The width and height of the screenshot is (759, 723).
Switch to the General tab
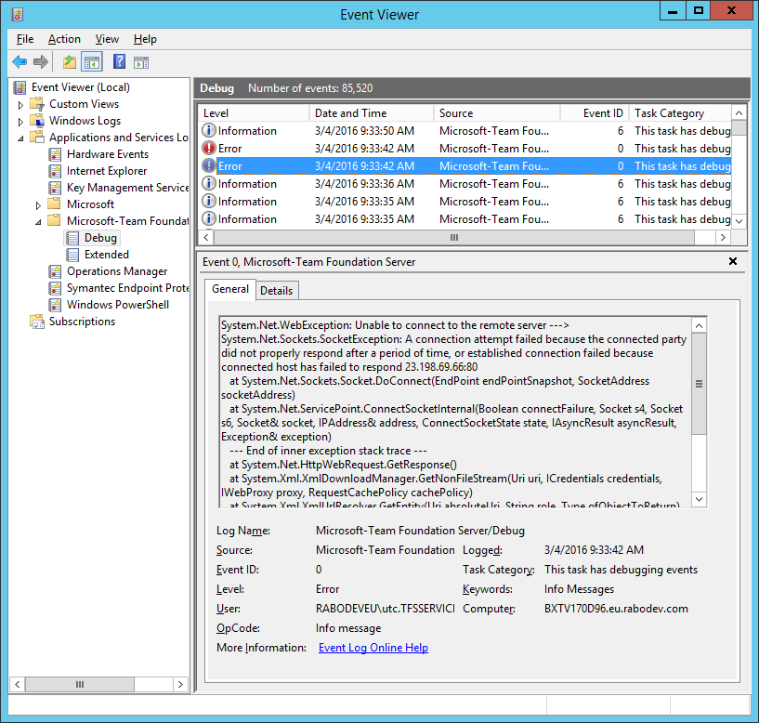(x=230, y=290)
